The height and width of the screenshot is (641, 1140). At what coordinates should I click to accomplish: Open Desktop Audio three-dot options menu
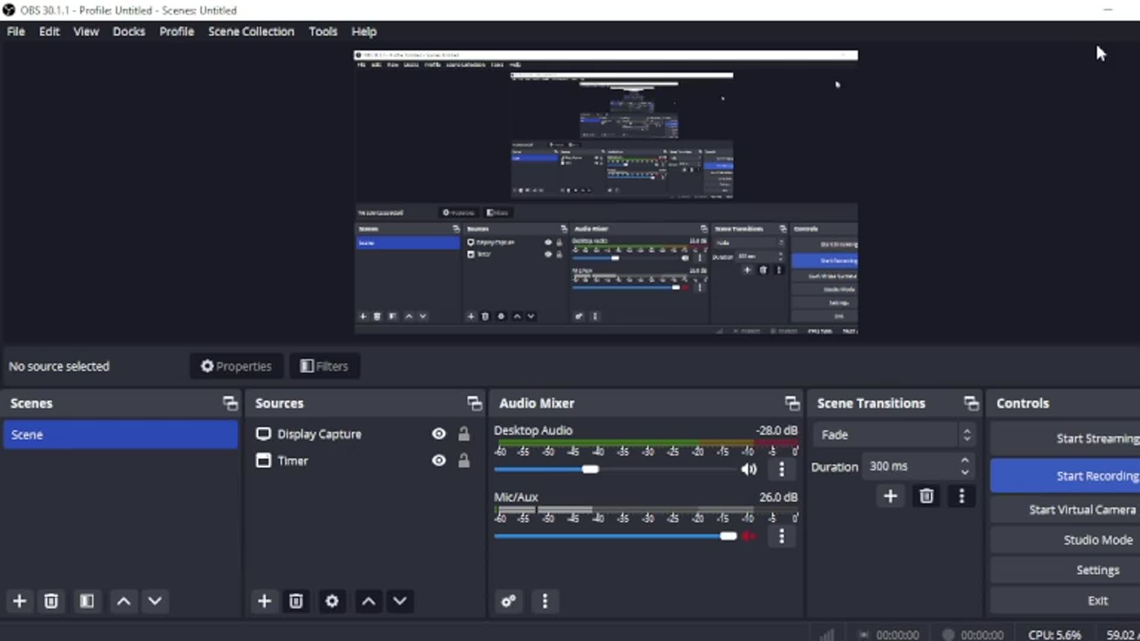[781, 469]
